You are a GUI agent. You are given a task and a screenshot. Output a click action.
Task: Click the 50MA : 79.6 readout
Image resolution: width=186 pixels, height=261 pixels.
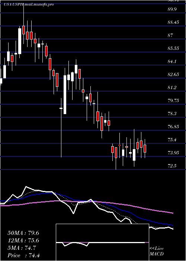[x=23, y=233]
